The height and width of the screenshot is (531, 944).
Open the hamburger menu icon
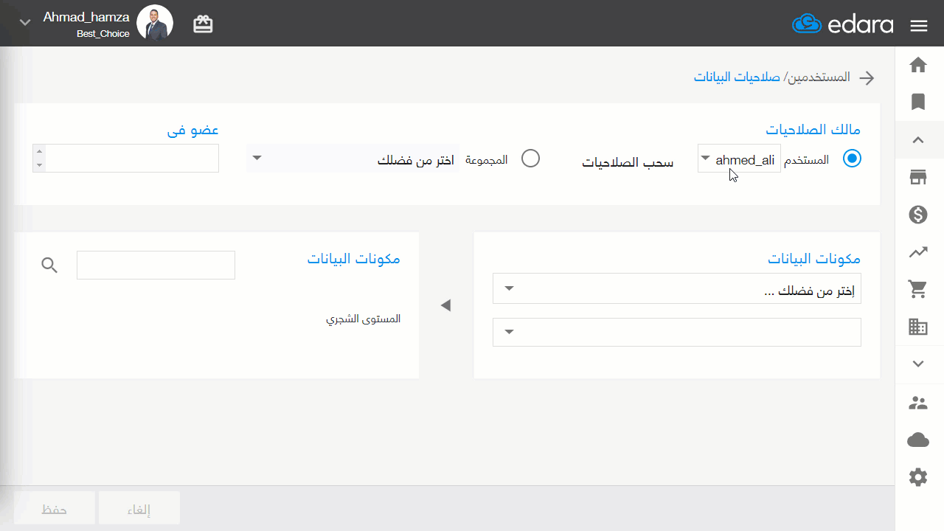pyautogui.click(x=919, y=26)
